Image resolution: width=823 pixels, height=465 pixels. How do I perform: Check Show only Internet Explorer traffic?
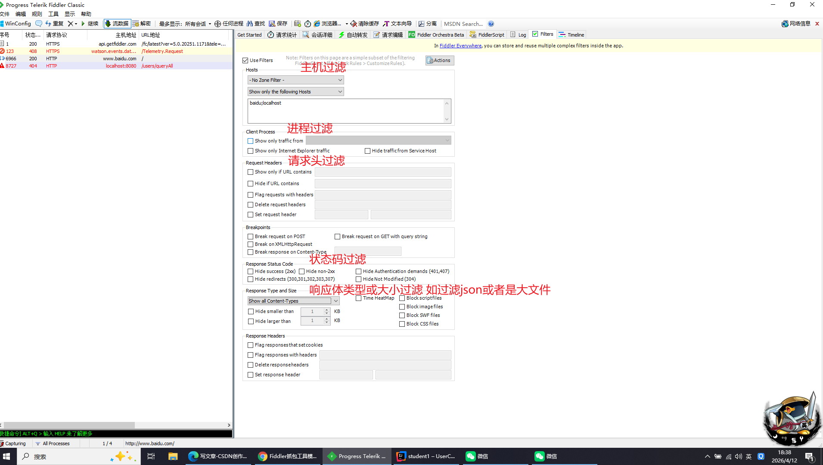tap(250, 151)
